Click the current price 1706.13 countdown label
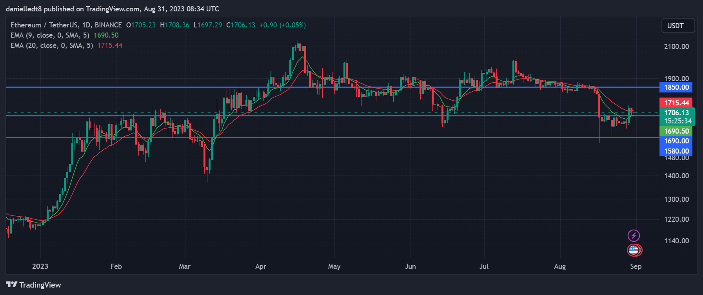Screen dimensions: 703x295 coord(677,117)
